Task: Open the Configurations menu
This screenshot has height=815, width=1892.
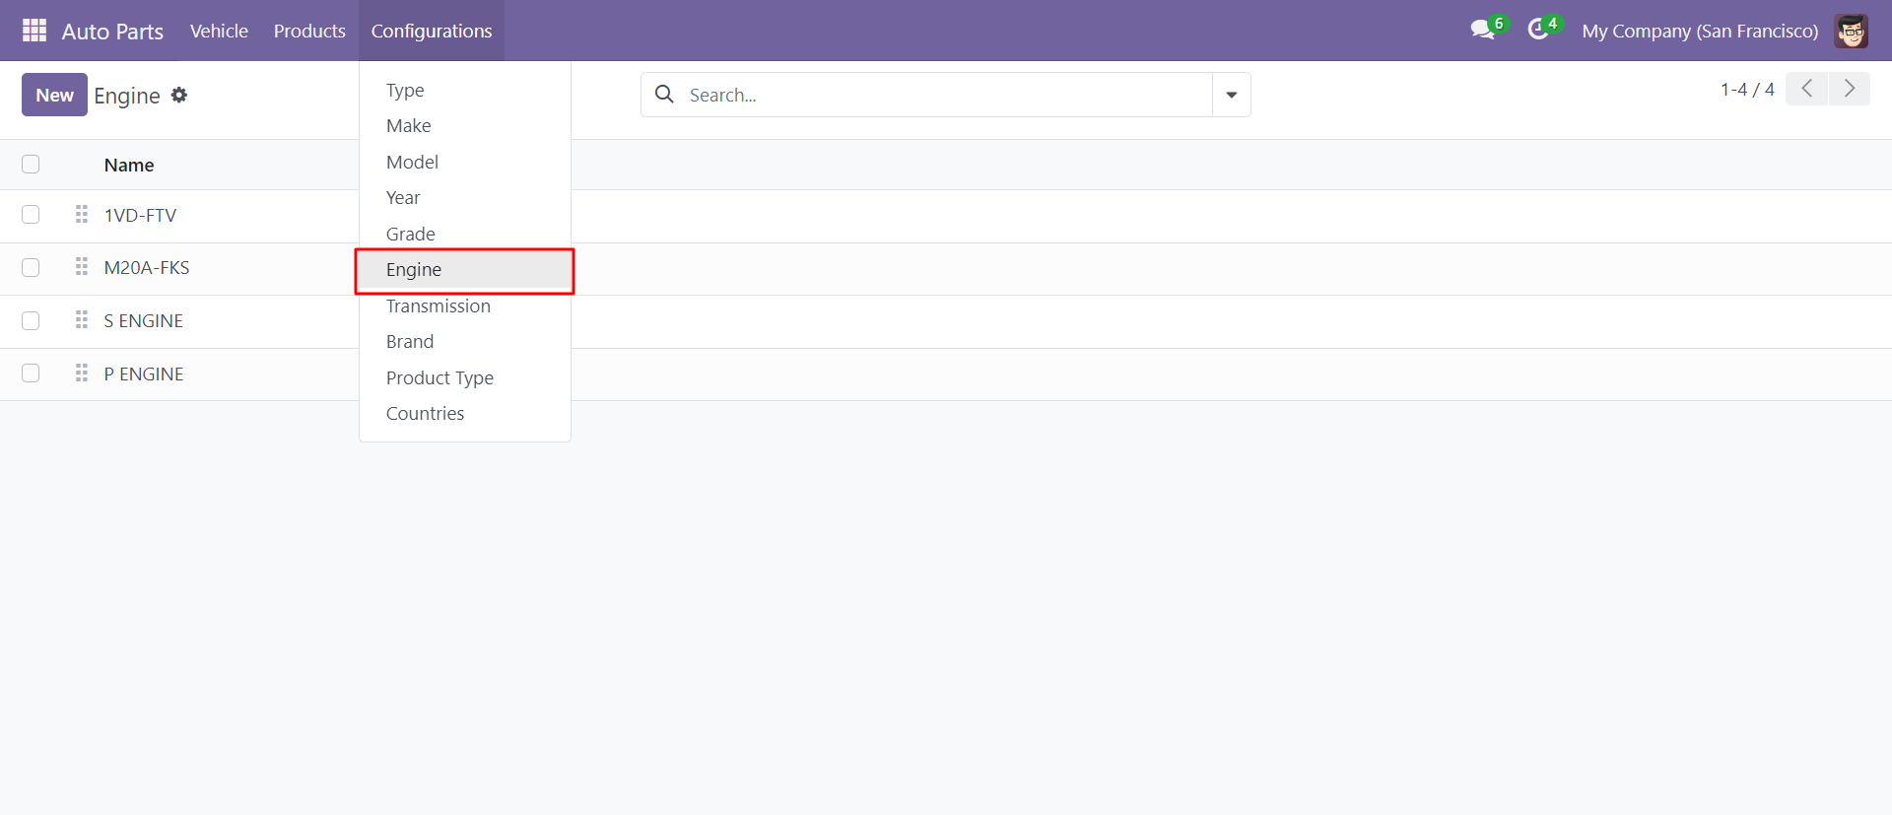Action: pos(432,31)
